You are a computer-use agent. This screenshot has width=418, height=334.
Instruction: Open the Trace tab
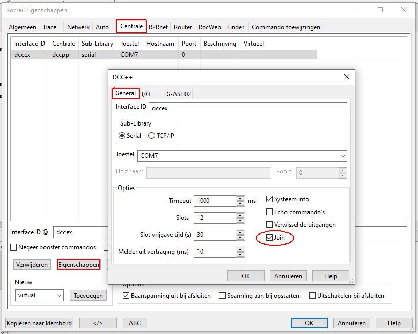50,27
